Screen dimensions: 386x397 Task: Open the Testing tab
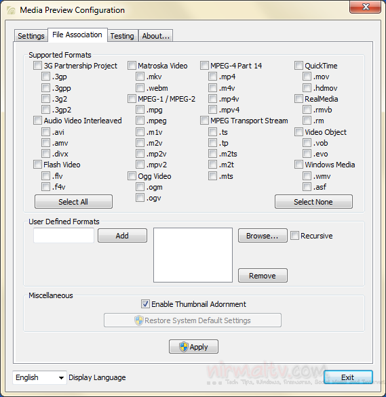(122, 36)
